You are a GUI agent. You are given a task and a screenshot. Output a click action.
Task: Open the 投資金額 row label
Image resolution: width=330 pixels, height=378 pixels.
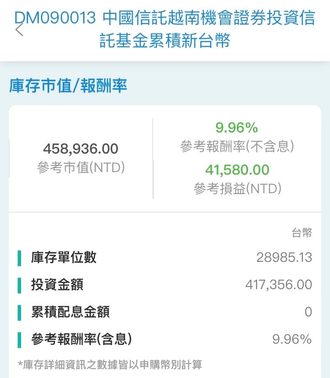point(57,285)
